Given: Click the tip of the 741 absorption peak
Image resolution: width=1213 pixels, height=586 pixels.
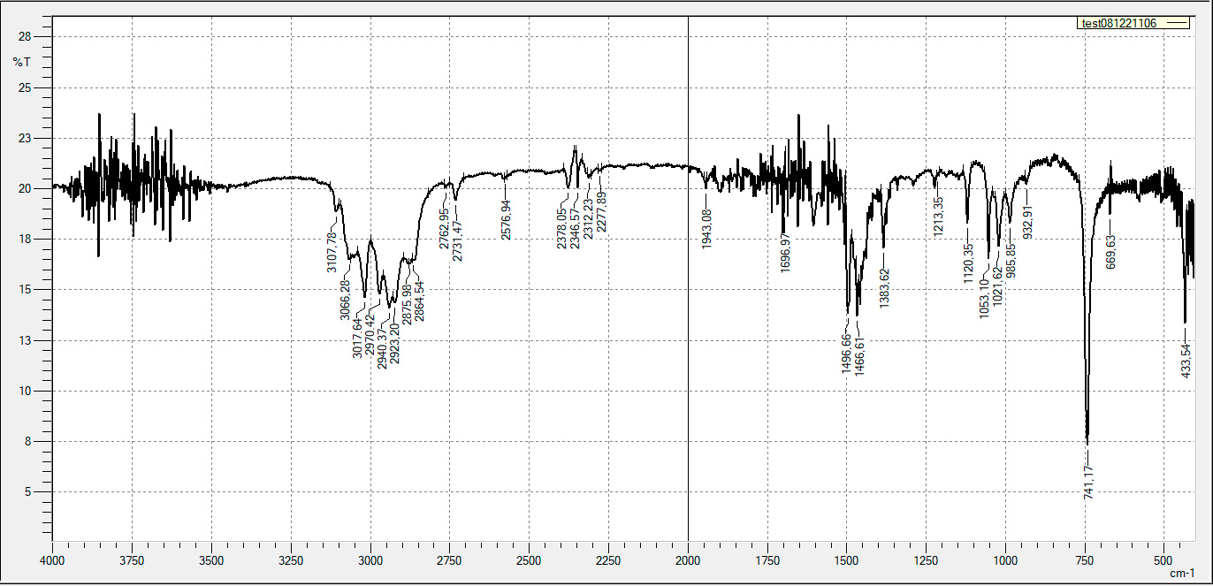Looking at the screenshot, I should pos(1087,442).
